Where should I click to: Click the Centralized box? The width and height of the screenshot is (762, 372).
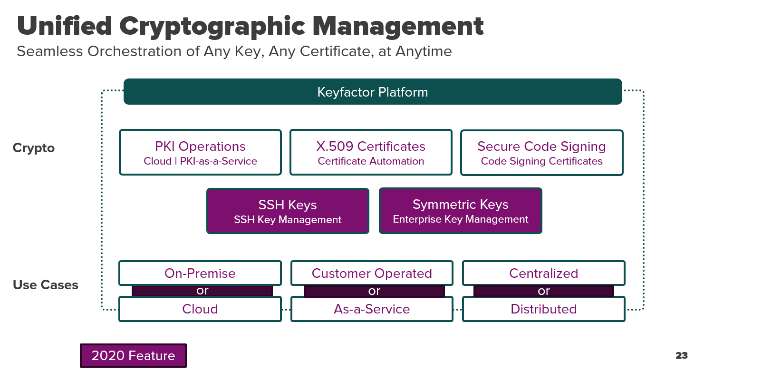click(x=544, y=273)
